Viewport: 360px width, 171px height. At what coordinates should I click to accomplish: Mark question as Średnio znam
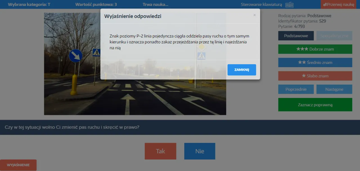click(315, 63)
